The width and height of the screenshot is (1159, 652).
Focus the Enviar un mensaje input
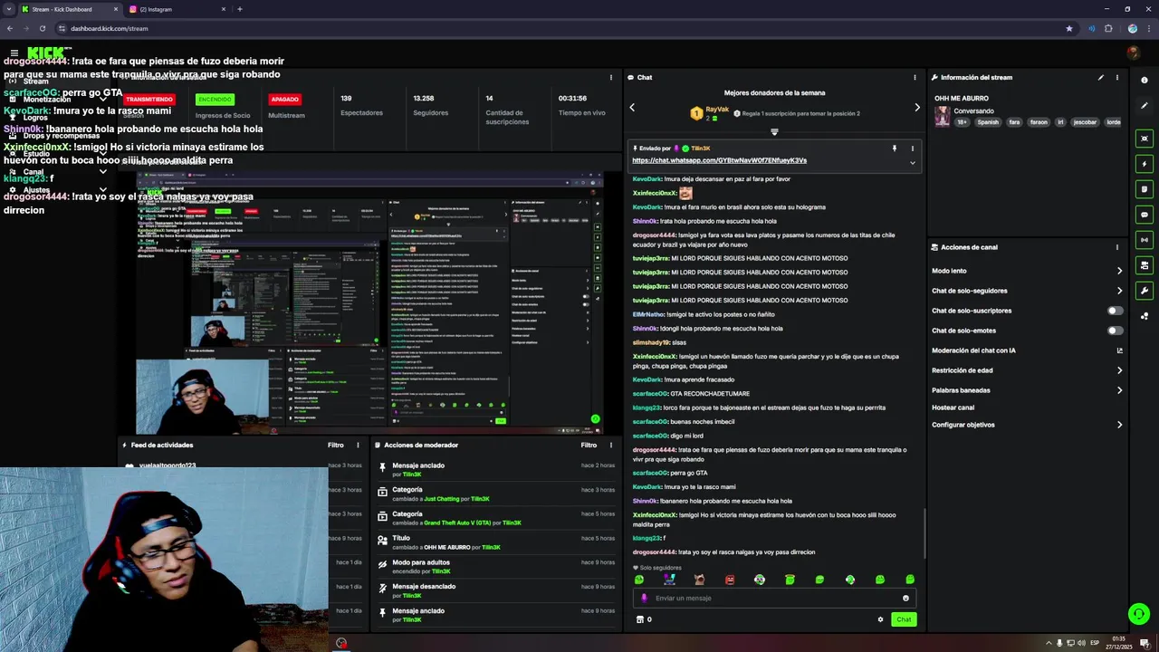774,598
